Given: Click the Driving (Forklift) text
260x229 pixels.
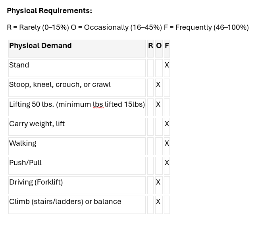Looking at the screenshot, I should [36, 182].
